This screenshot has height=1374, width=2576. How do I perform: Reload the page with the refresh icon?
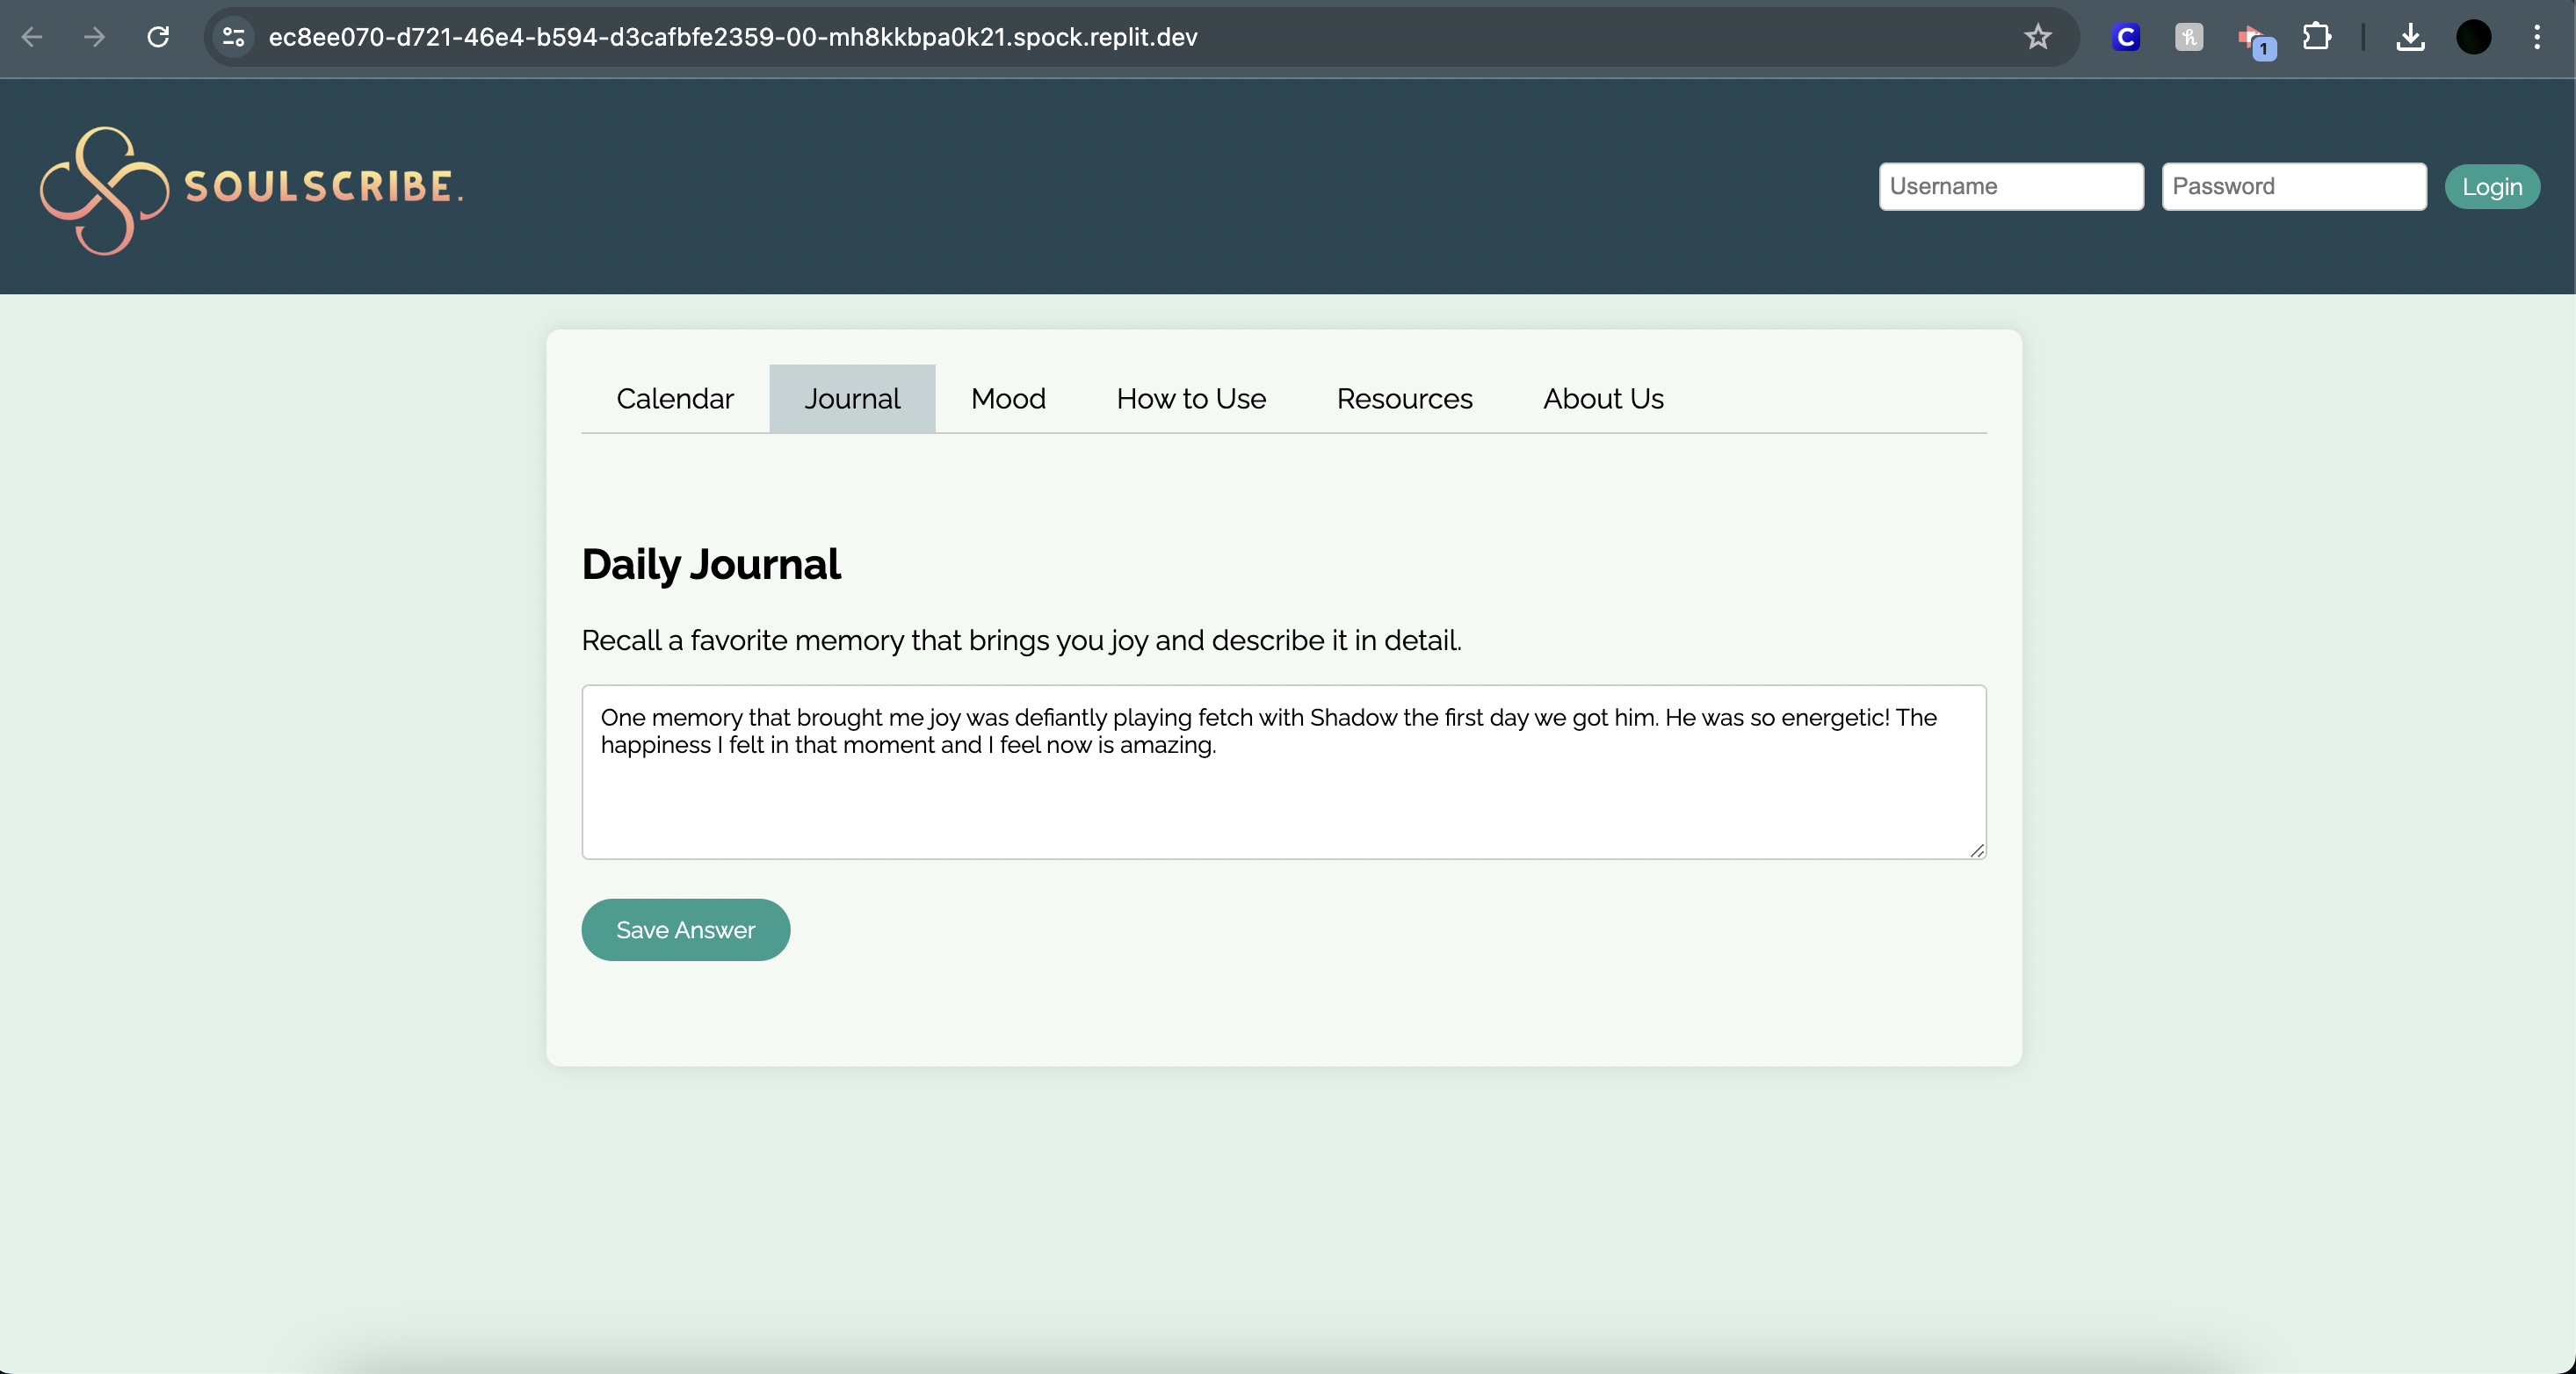158,37
